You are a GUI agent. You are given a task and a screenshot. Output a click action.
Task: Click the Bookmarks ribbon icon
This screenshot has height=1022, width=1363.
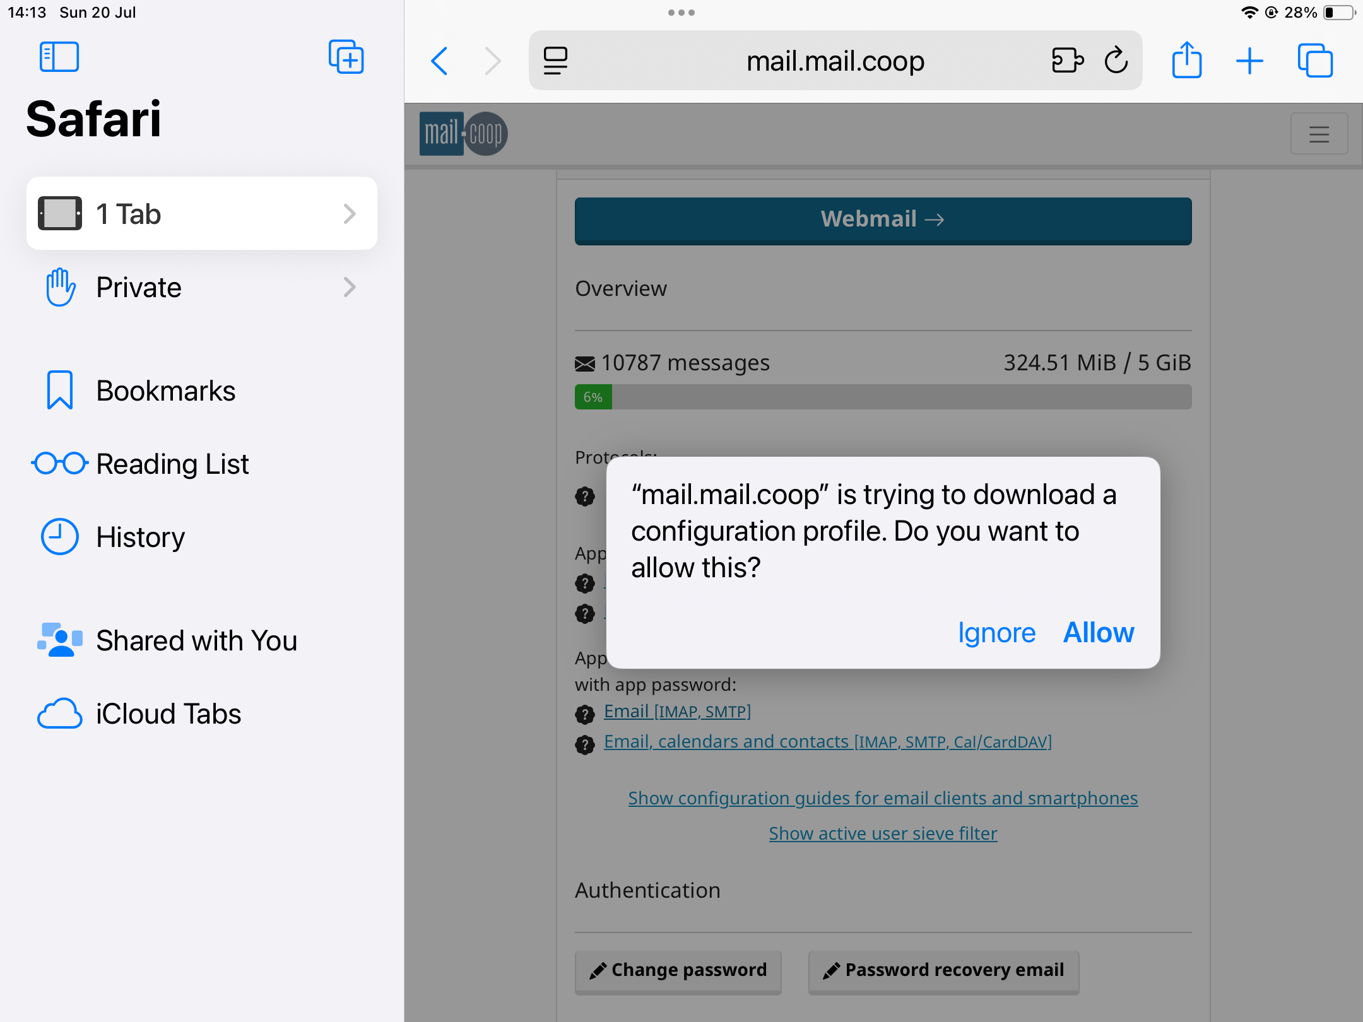click(60, 390)
